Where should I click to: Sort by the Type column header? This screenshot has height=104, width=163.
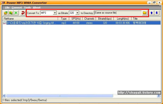click(x=64, y=19)
